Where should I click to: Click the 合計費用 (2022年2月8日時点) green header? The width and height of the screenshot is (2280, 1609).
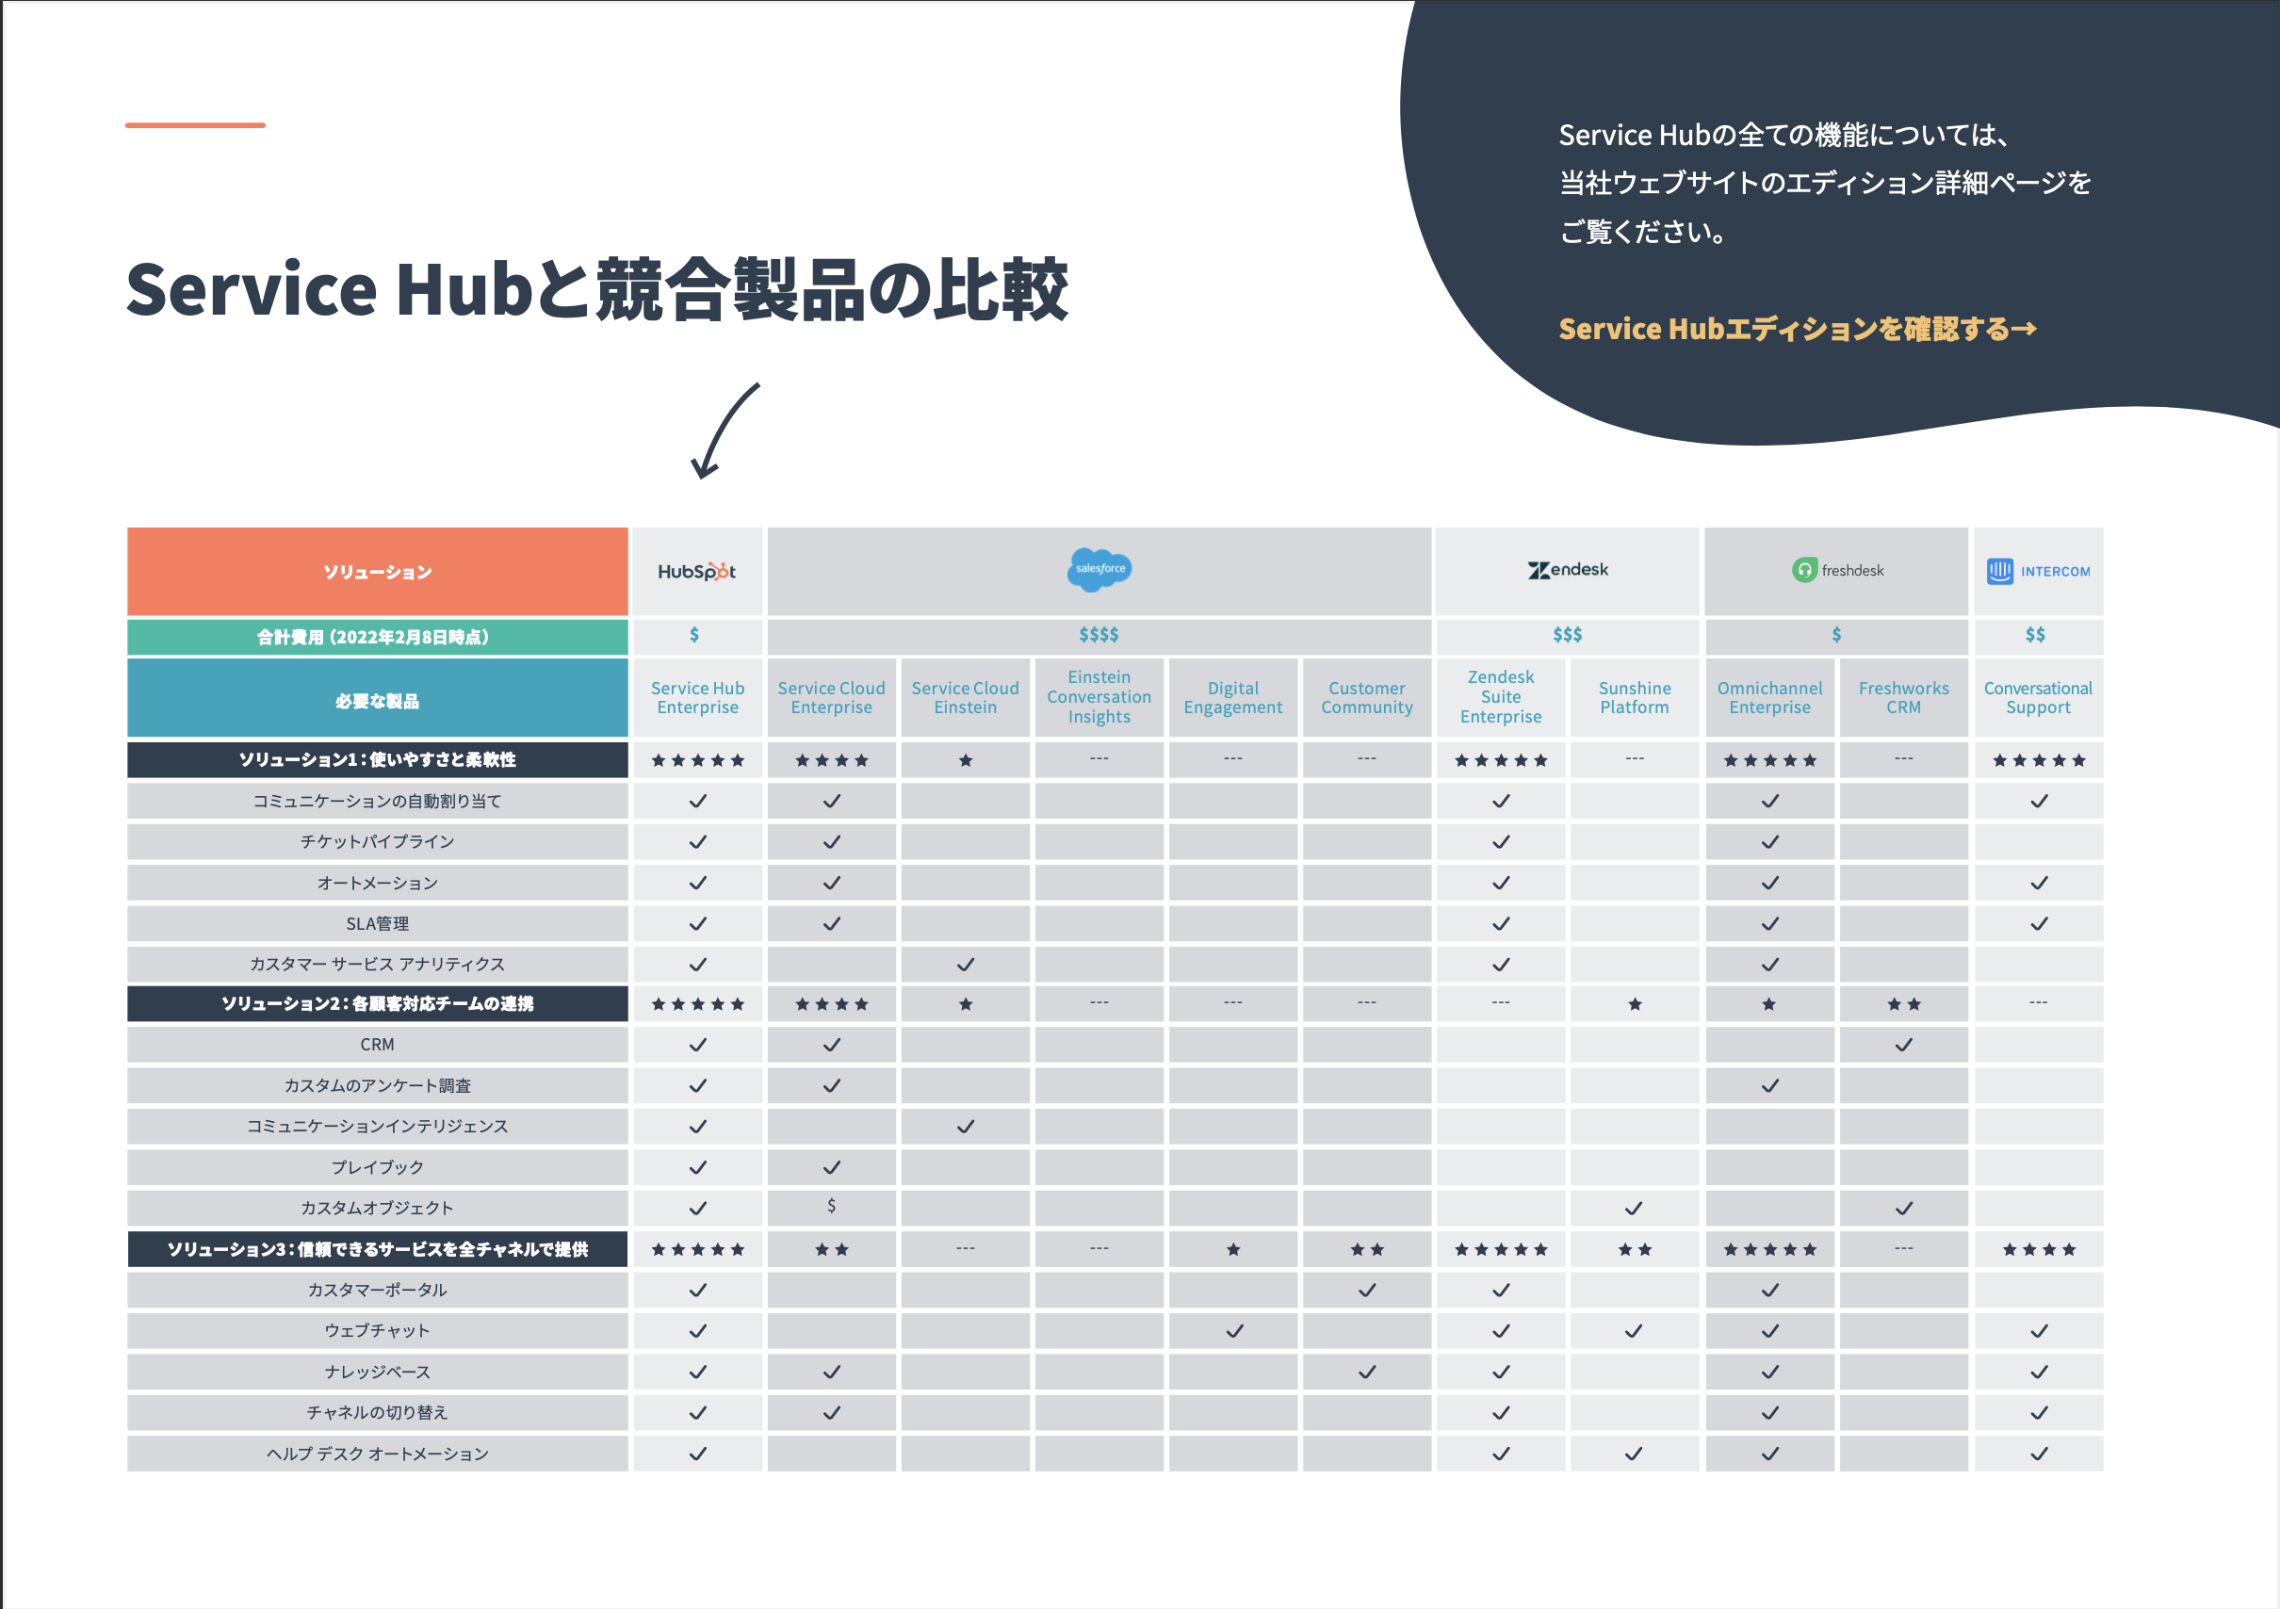378,637
